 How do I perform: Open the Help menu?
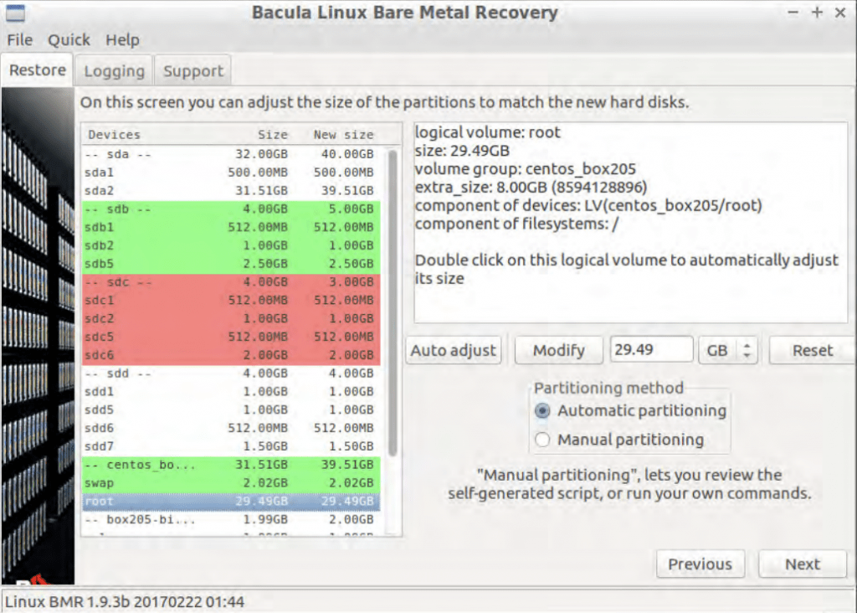(x=122, y=40)
